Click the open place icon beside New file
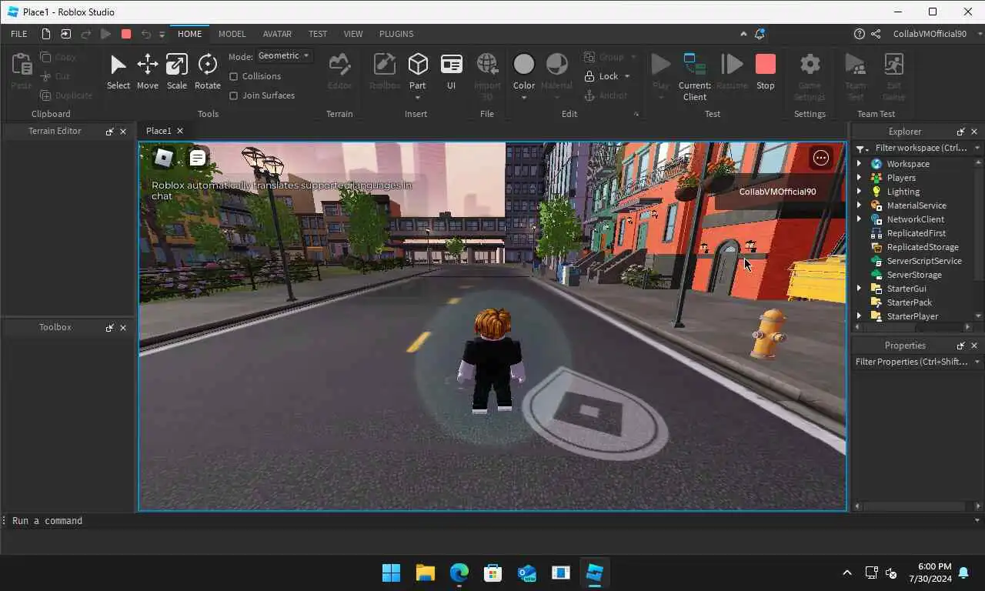Viewport: 985px width, 591px height. [66, 34]
